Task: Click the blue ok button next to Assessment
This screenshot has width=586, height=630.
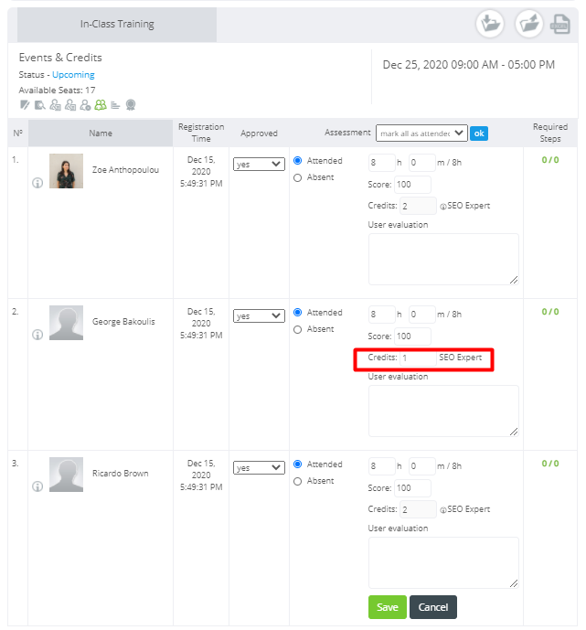Action: [x=478, y=133]
